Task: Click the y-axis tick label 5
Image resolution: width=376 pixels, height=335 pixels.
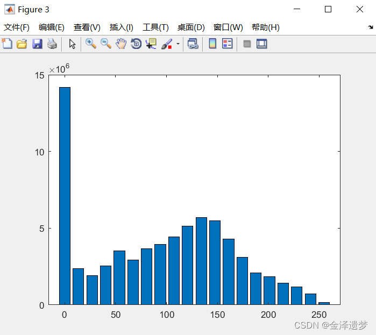Action: pos(42,229)
